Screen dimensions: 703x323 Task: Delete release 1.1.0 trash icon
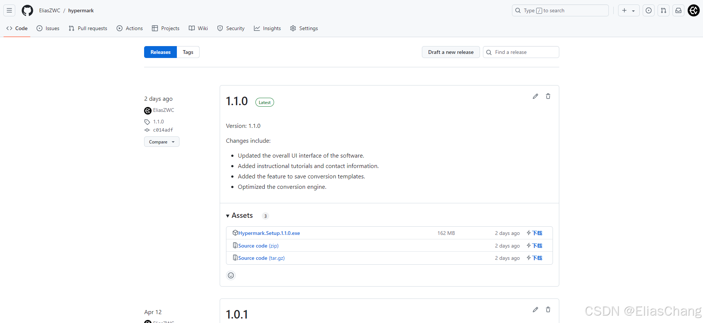click(x=548, y=96)
